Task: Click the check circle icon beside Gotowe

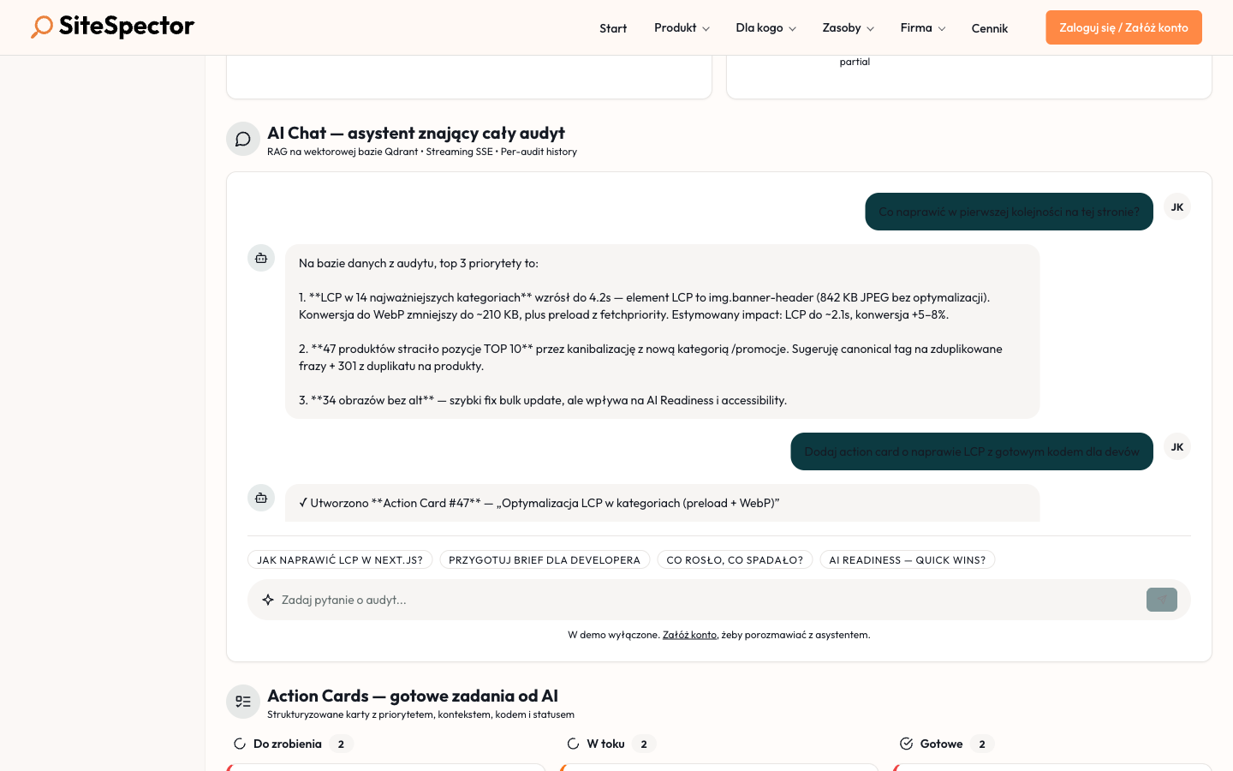Action: pyautogui.click(x=905, y=744)
